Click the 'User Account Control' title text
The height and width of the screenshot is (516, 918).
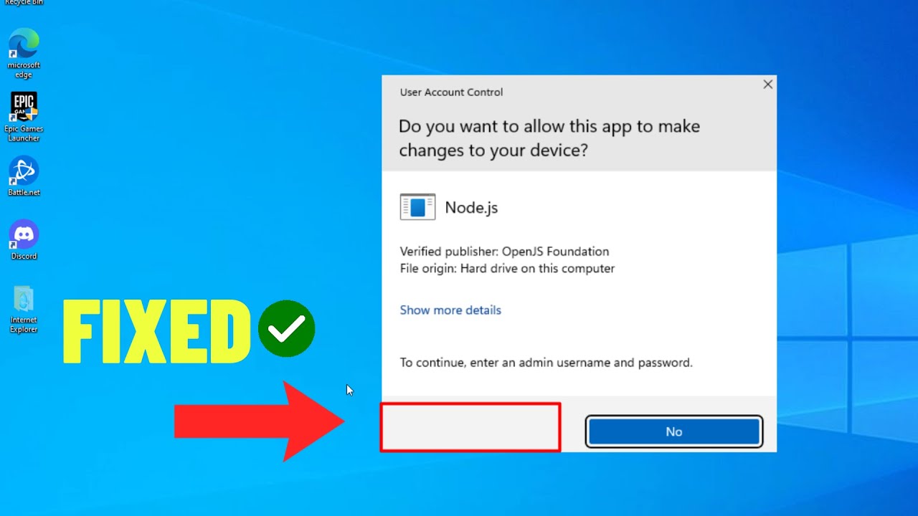pyautogui.click(x=451, y=92)
